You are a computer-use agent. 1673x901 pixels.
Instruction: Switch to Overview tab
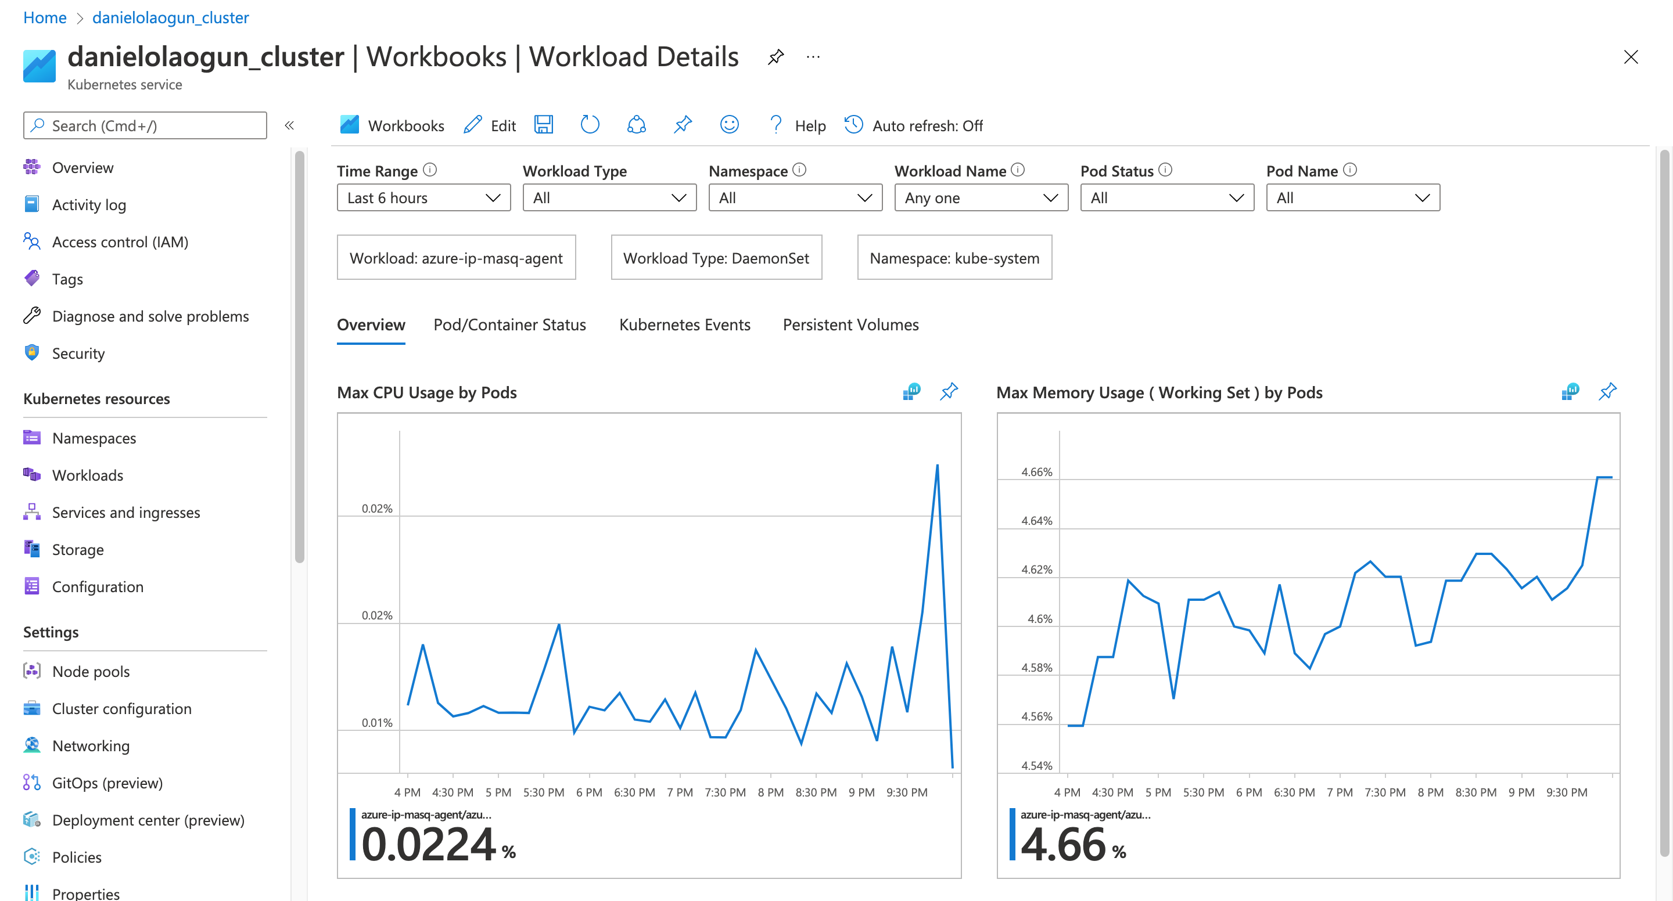click(x=371, y=325)
